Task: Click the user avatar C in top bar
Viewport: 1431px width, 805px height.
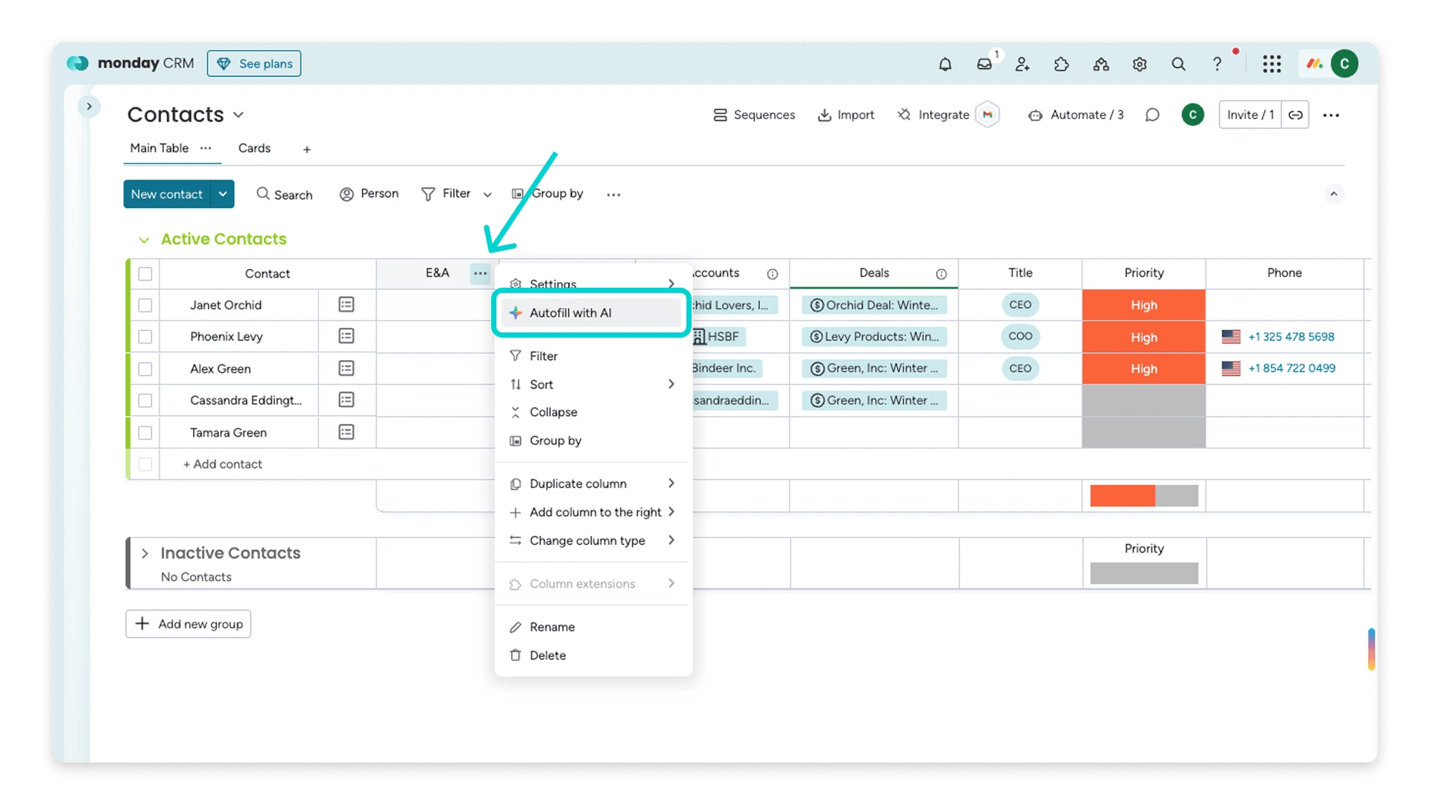Action: [1345, 64]
